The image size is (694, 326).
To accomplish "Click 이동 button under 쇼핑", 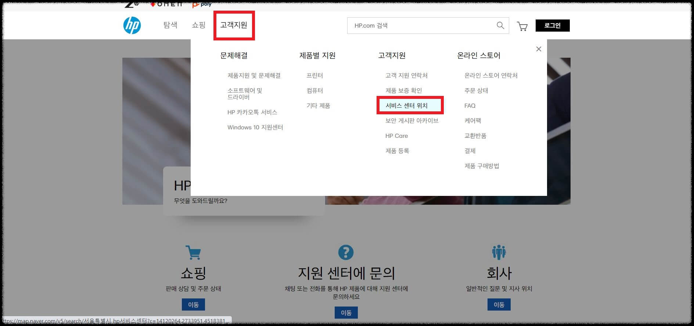I will click(x=193, y=305).
